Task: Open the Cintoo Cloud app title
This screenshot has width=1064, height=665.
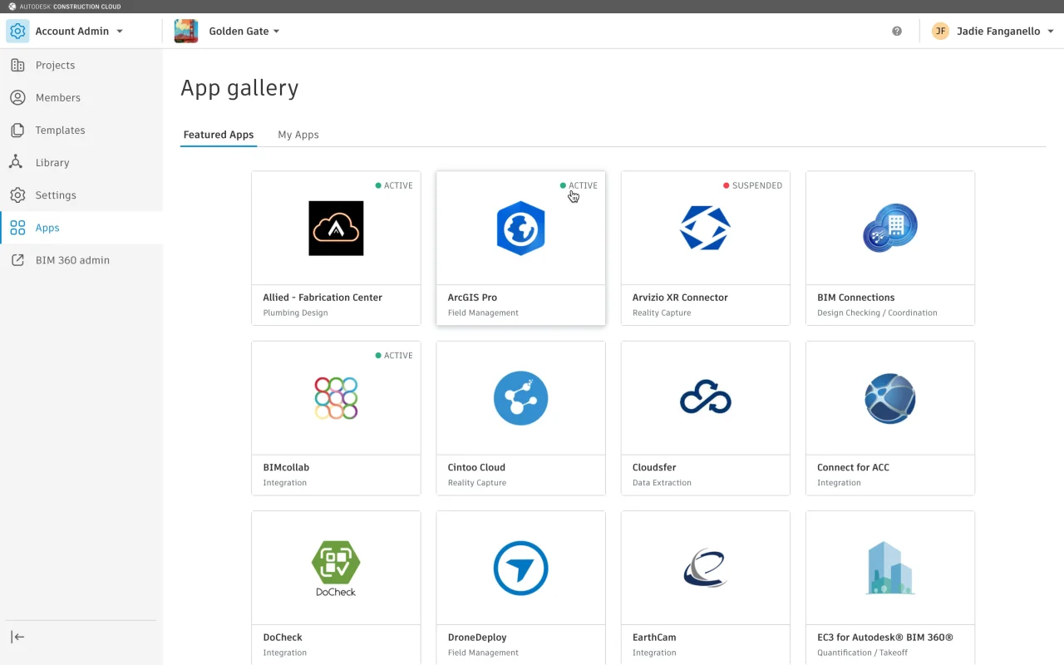Action: coord(476,467)
